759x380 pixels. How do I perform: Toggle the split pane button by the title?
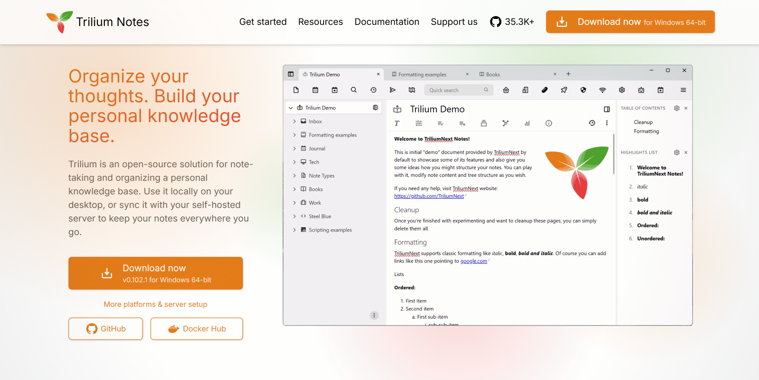tap(607, 109)
